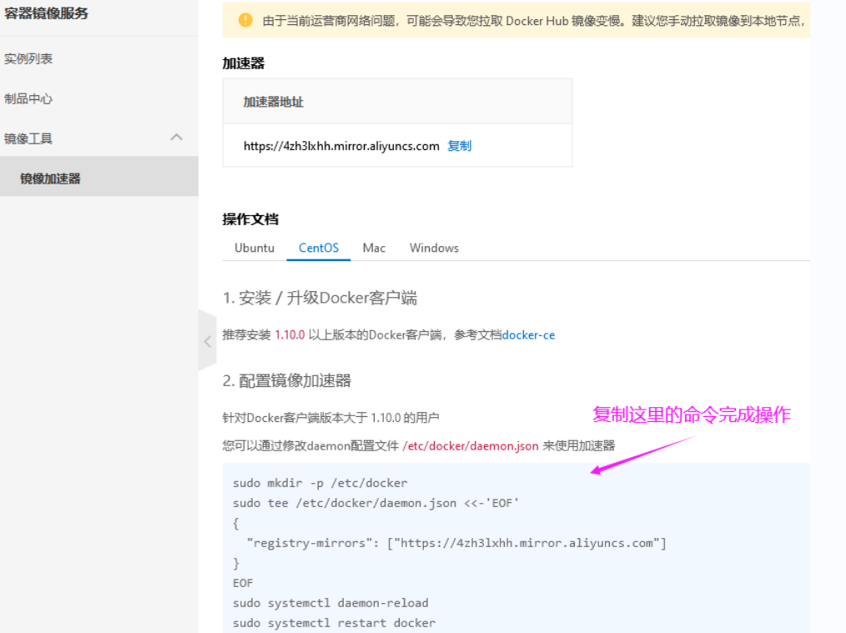846x633 pixels.
Task: Switch to the Ubuntu tab
Action: click(254, 248)
